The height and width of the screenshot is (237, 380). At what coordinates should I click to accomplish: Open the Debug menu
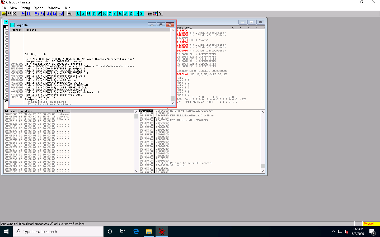coord(25,8)
